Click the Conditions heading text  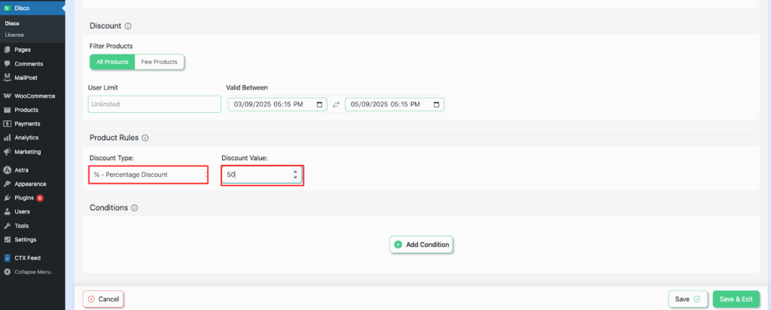(108, 208)
